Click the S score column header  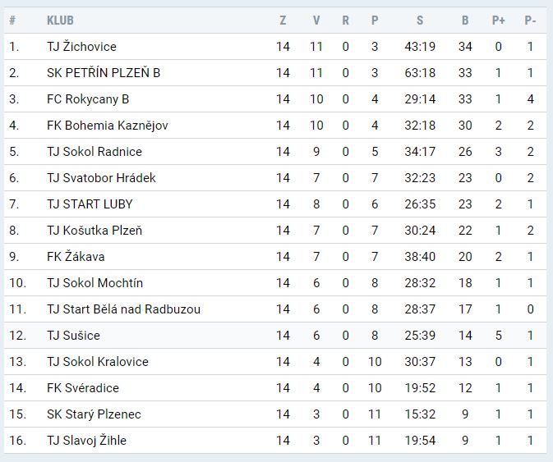[x=420, y=21]
